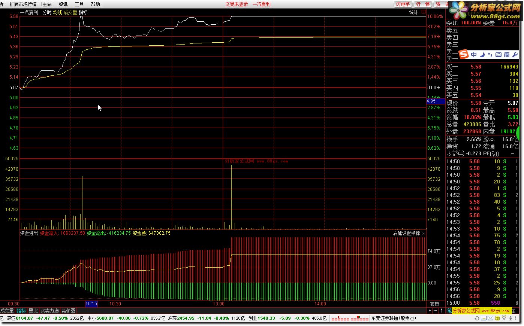Image resolution: width=524 pixels, height=326 pixels.
Task: Click the 沪深 index value 2454.95
Action: tap(186, 319)
